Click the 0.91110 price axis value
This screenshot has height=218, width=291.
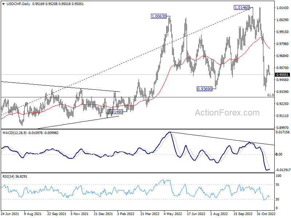tap(283, 116)
